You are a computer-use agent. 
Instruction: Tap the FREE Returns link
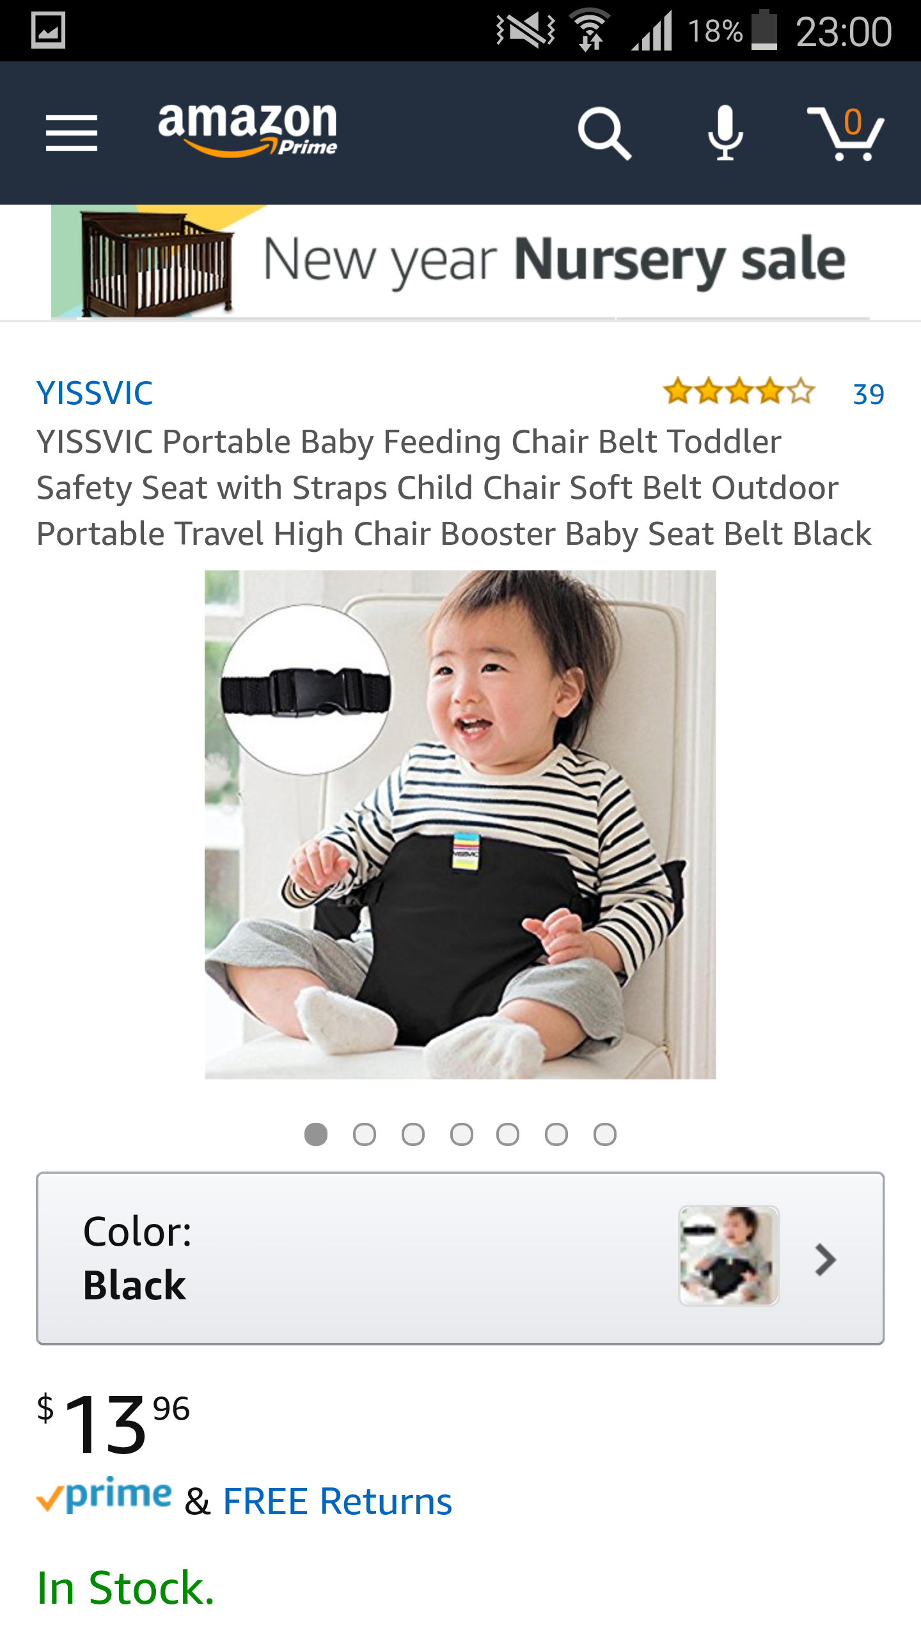coord(337,1501)
